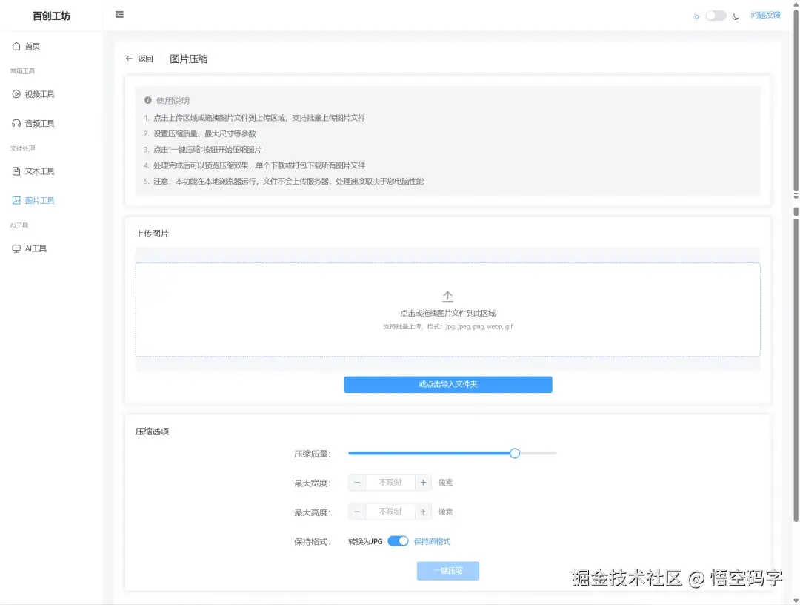Open 问题反馈 feedback link
Viewport: 800px width, 605px height.
(x=766, y=14)
